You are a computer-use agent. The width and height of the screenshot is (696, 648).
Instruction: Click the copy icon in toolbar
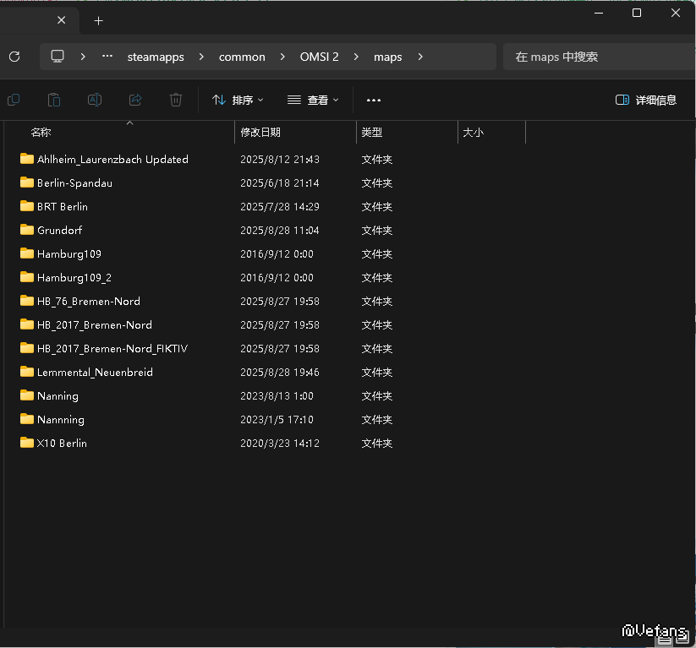14,100
